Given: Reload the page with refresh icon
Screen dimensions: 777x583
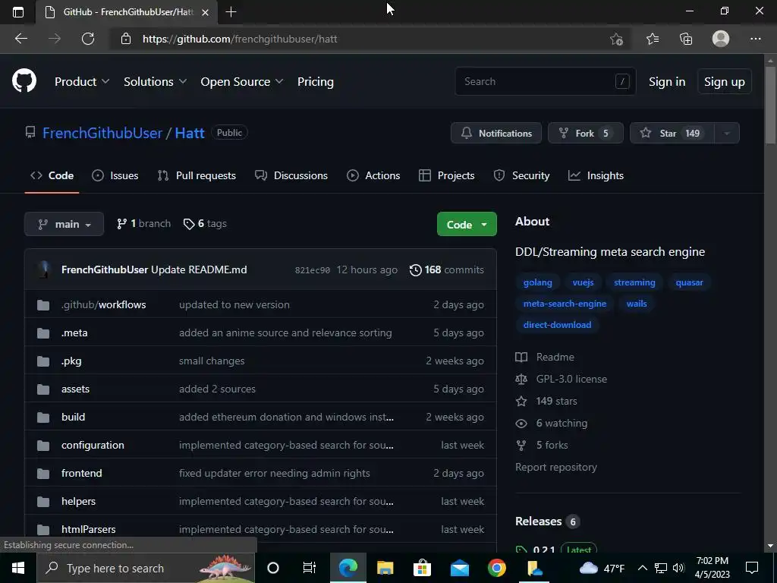Looking at the screenshot, I should point(88,39).
